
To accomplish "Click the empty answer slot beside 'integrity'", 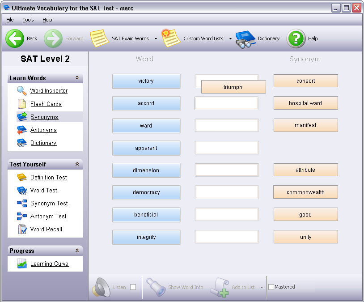I will click(227, 237).
